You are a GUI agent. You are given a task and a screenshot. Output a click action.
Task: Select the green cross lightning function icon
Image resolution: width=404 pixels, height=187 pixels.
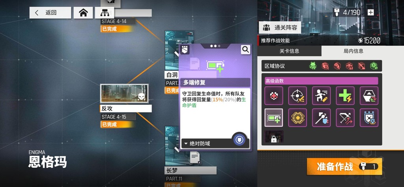[345, 96]
